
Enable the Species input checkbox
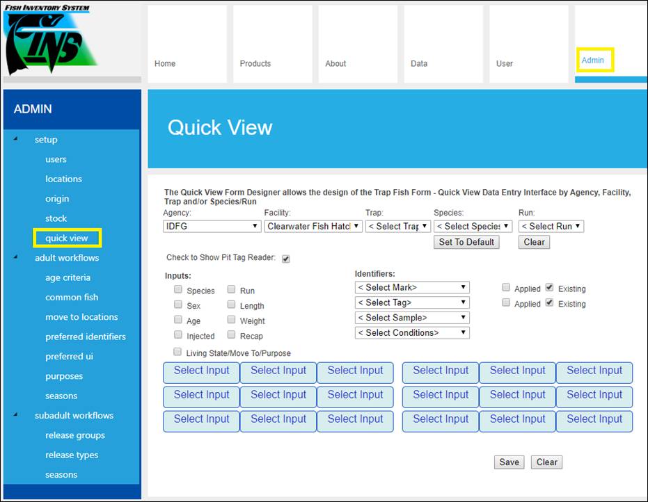tap(179, 290)
